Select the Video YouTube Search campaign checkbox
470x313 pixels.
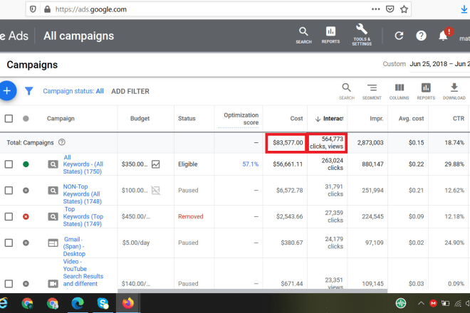(9, 284)
